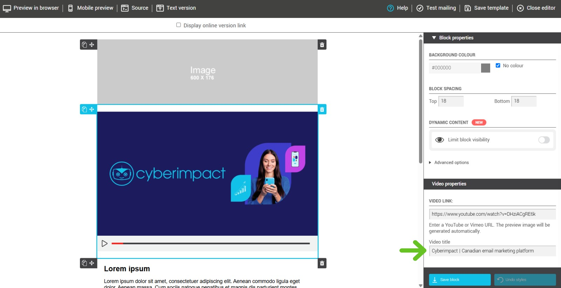Check Display online version link
The image size is (561, 288).
[178, 25]
